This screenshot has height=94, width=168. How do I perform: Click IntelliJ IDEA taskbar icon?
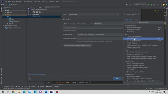[51, 92]
